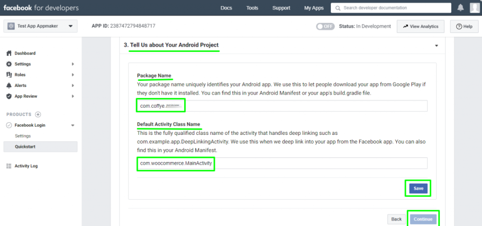Select Quickstart in sidebar

pyautogui.click(x=40, y=147)
